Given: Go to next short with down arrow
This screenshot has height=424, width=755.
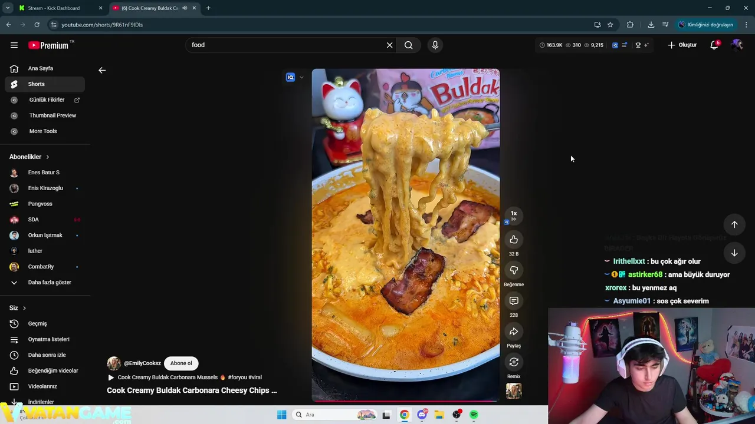Looking at the screenshot, I should coord(734,253).
